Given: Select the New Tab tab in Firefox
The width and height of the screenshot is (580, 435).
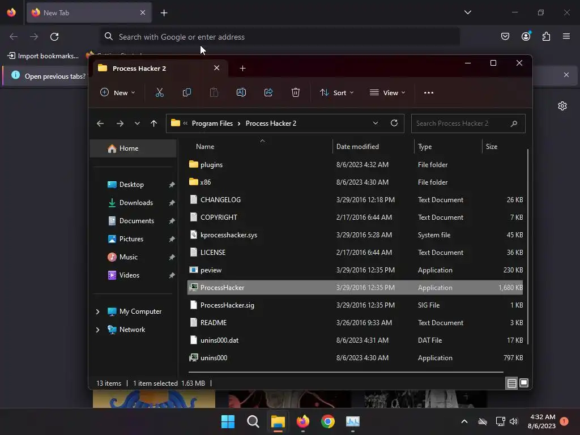Looking at the screenshot, I should coord(89,12).
